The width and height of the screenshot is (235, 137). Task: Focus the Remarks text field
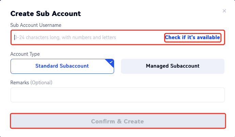pos(117,95)
